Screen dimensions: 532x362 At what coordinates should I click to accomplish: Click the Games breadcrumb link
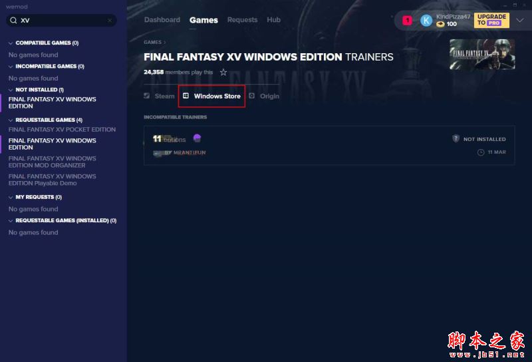153,42
